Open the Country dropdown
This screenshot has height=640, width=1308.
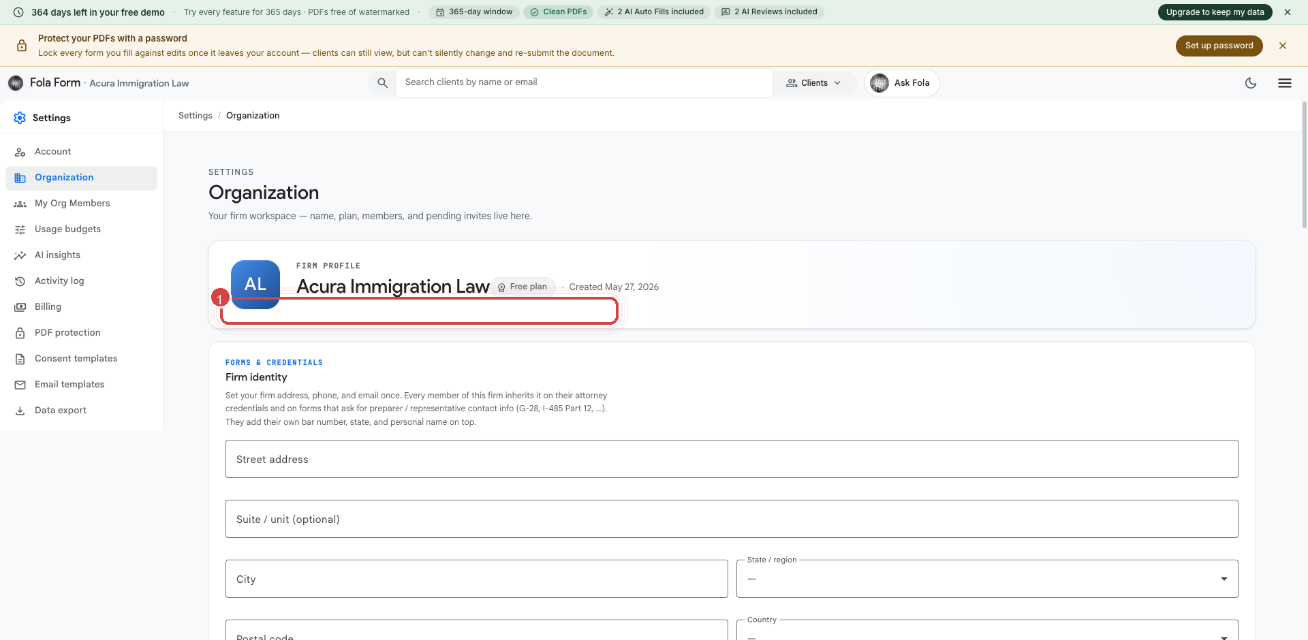[x=987, y=630]
